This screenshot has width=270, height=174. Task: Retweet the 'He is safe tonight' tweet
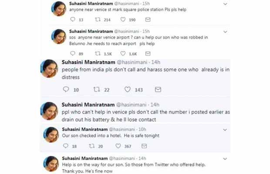[91, 146]
